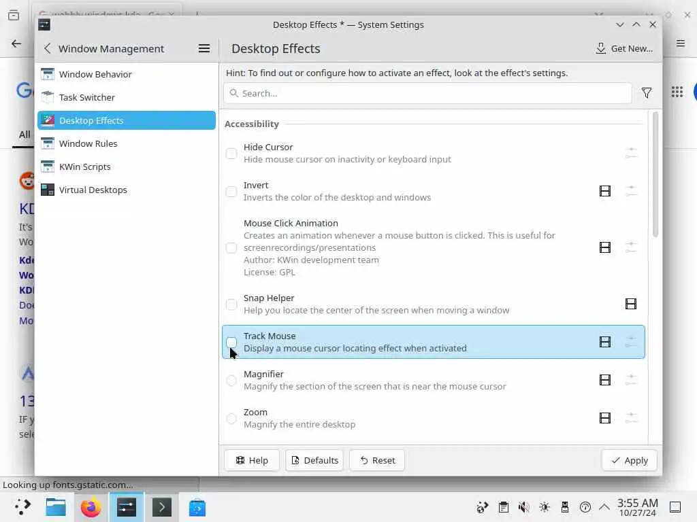Play the Mouse Click Animation demo video

coord(605,247)
